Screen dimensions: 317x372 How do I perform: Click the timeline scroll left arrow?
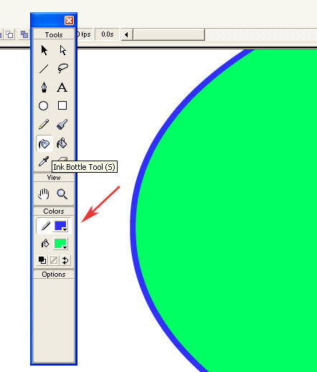click(x=127, y=35)
